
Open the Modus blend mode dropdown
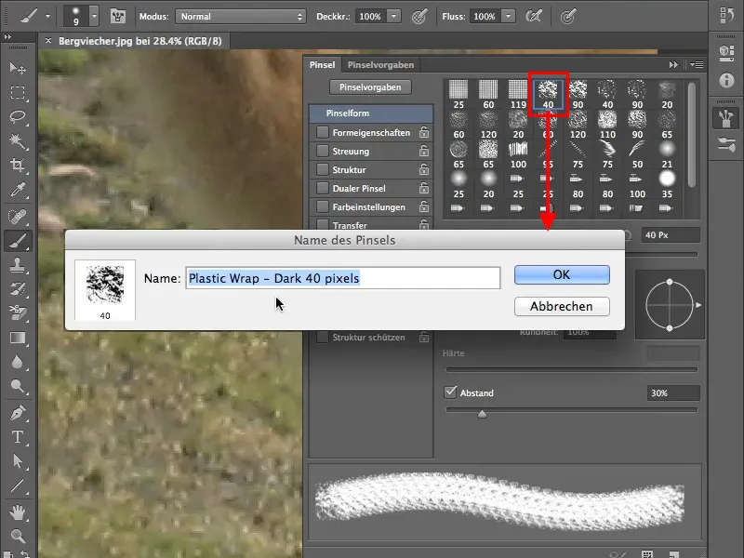[x=241, y=17]
